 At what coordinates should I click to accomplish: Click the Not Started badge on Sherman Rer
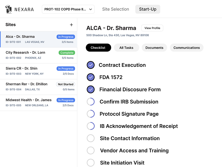point(66,84)
